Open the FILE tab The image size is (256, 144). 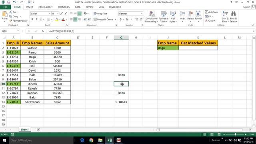click(x=5, y=7)
